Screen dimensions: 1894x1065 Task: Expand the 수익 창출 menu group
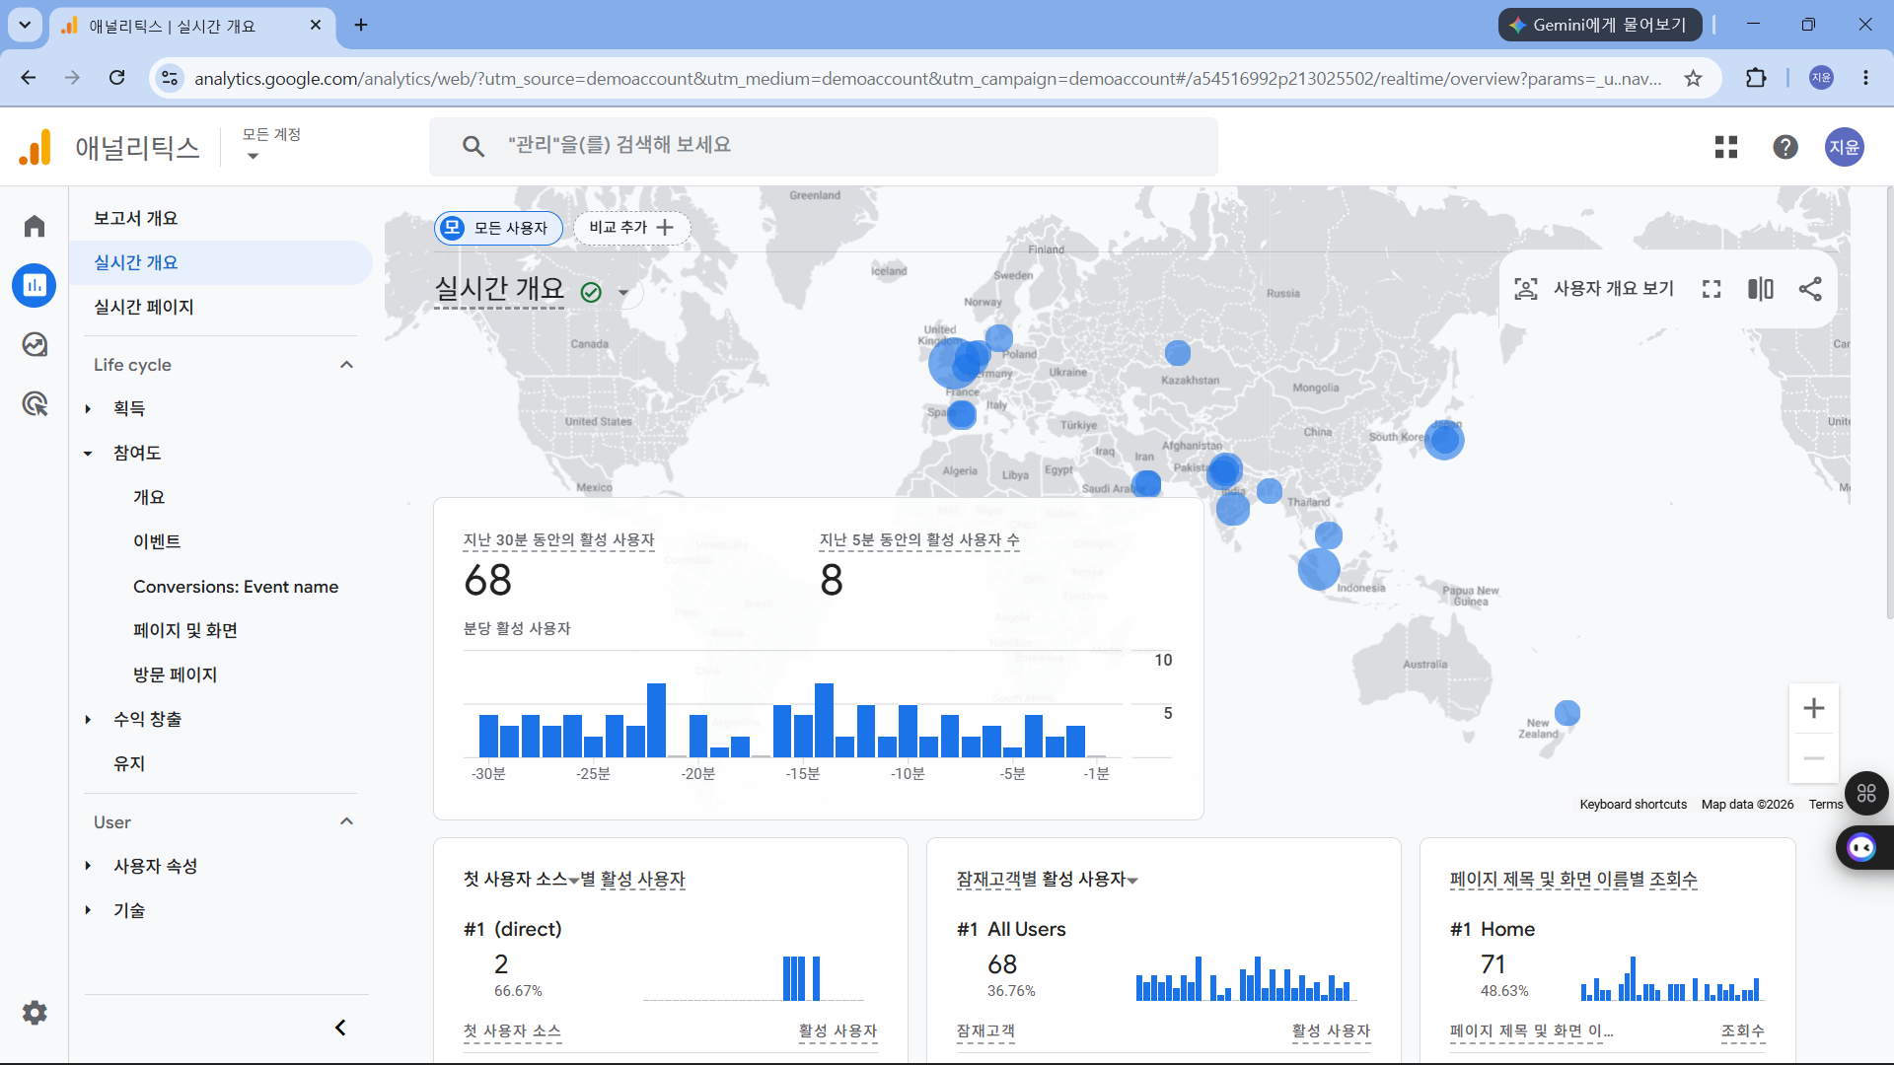(x=88, y=720)
